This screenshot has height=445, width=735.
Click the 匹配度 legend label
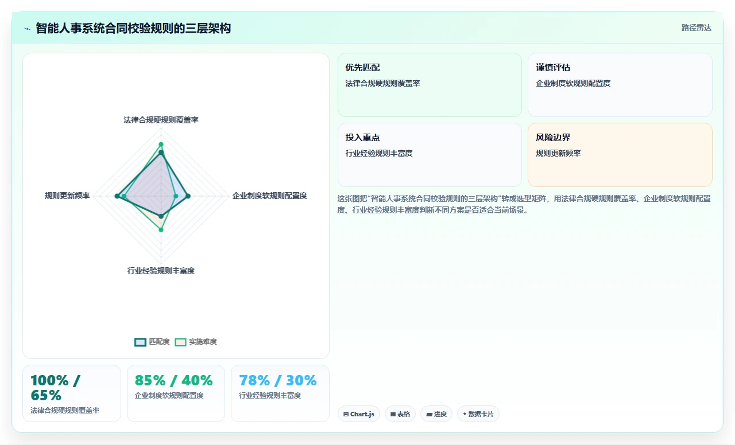click(x=159, y=342)
